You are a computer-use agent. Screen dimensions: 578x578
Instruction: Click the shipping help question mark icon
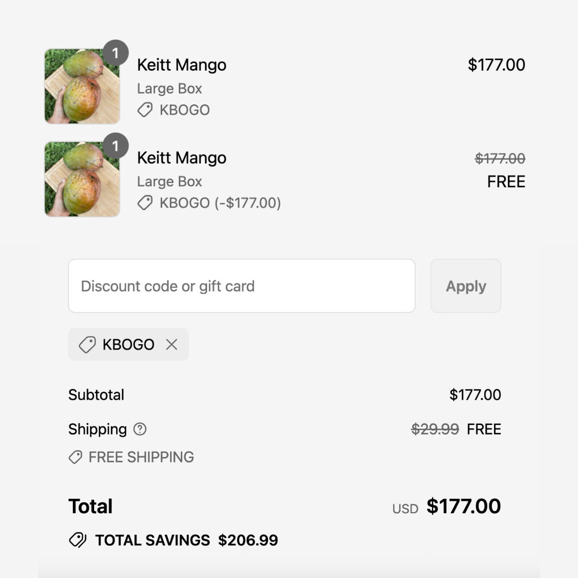[x=140, y=429]
